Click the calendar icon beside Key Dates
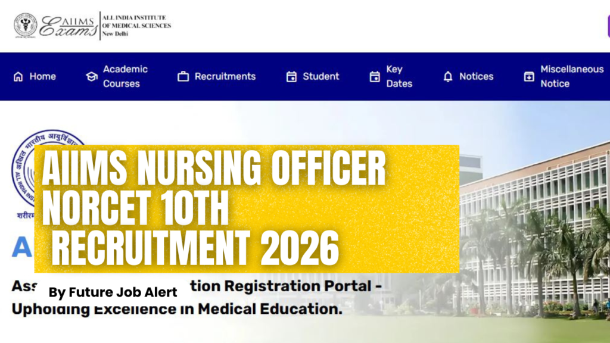 375,77
